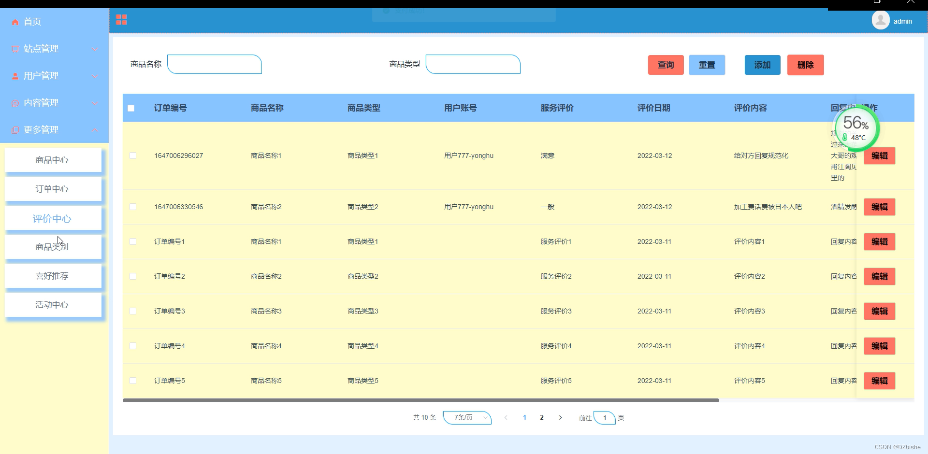Click 共 10 条 total count text
The height and width of the screenshot is (454, 928).
(x=424, y=418)
